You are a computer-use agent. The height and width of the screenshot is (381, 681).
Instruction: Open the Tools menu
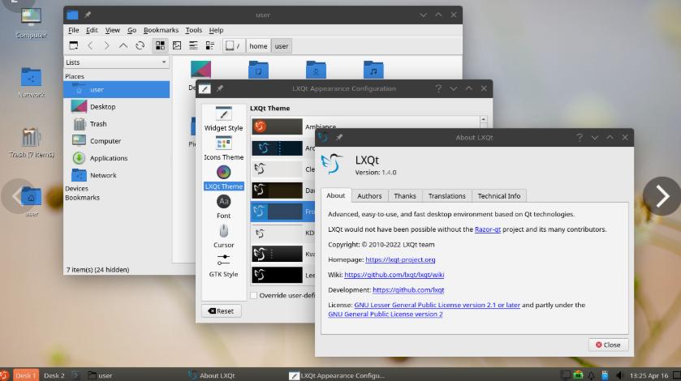tap(194, 30)
